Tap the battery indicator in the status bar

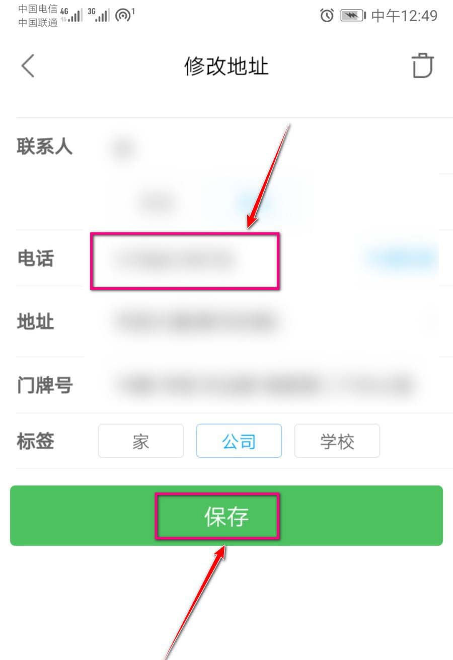point(353,16)
